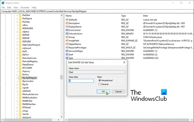Open the File menu
The width and height of the screenshot is (194, 122).
coord(3,8)
